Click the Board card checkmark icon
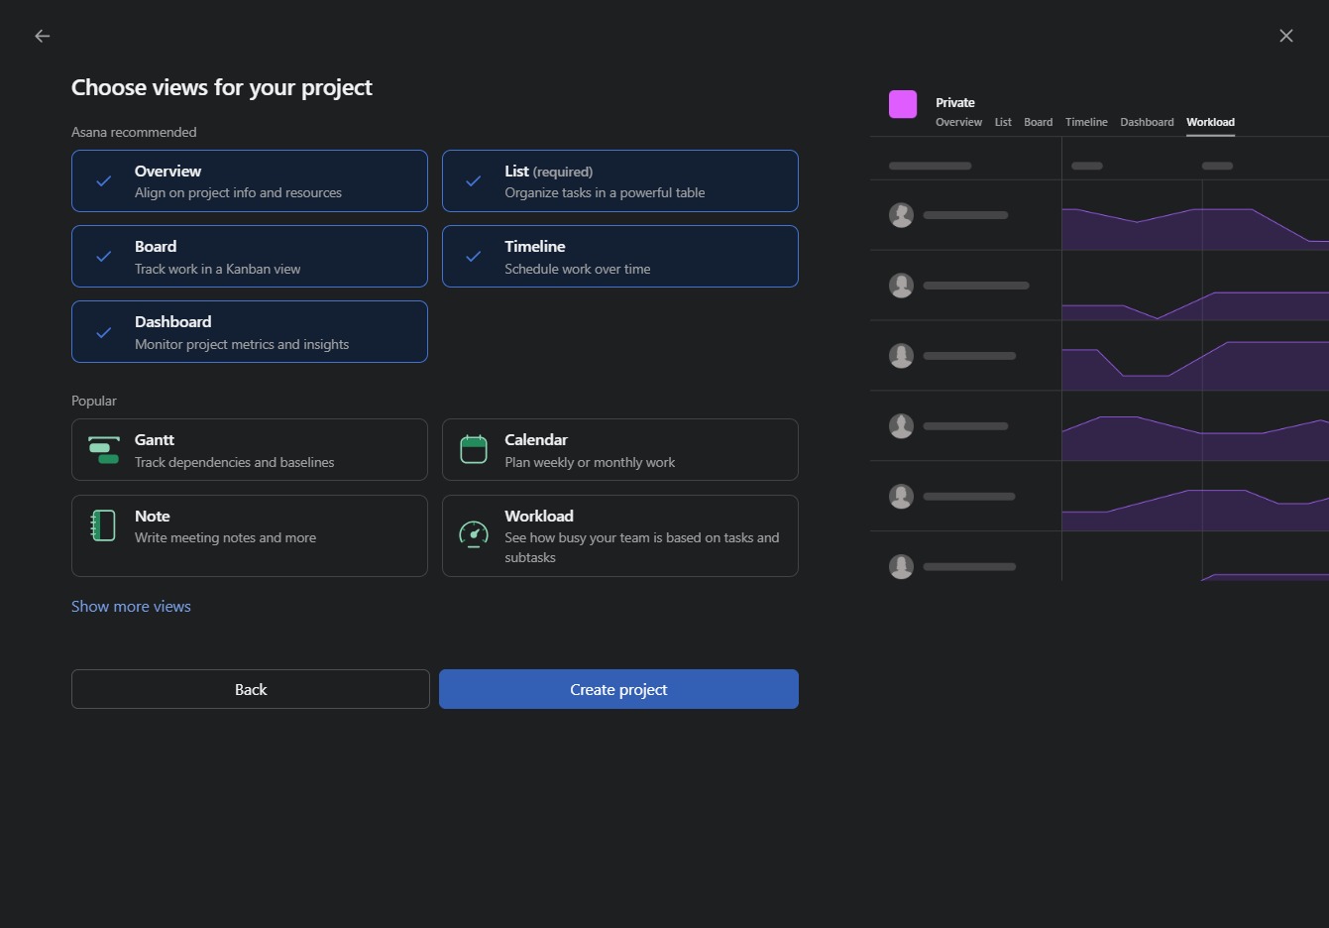 point(103,256)
